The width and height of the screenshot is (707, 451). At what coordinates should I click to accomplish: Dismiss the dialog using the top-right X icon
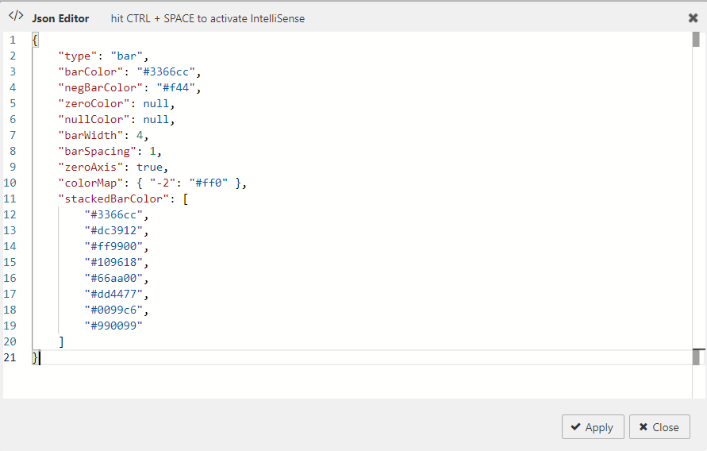click(x=693, y=17)
